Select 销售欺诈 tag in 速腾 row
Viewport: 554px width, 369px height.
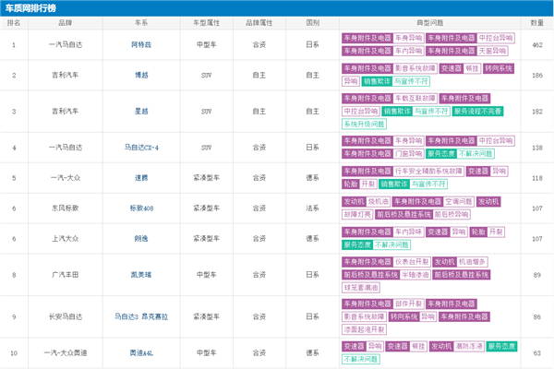coord(394,184)
